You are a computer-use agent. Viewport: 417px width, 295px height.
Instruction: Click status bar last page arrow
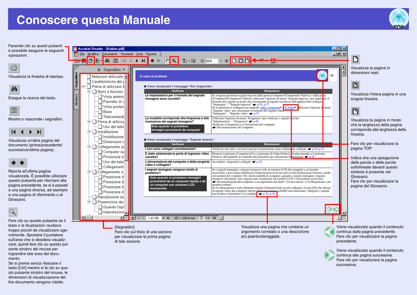[x=168, y=218]
